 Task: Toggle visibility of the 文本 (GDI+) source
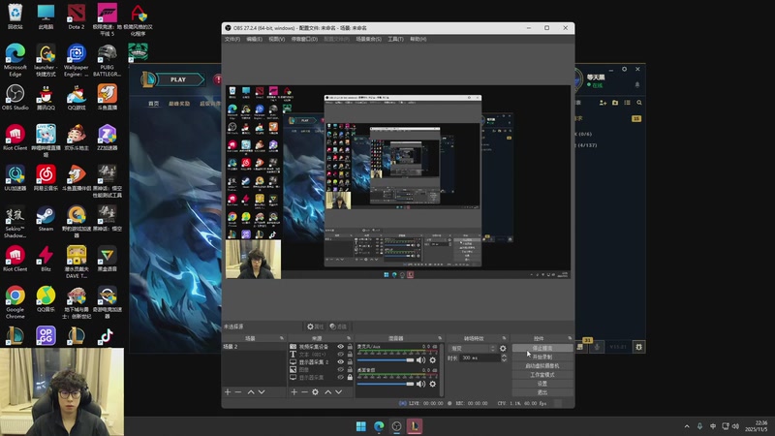click(341, 354)
